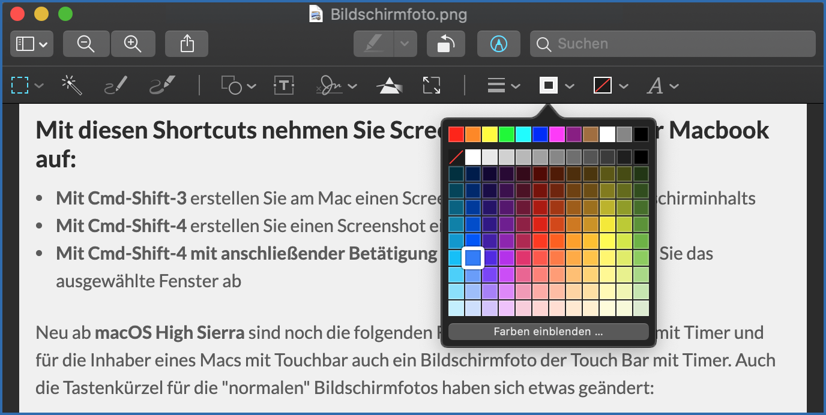Click the 'Farben einblenden ...' button

pos(548,332)
